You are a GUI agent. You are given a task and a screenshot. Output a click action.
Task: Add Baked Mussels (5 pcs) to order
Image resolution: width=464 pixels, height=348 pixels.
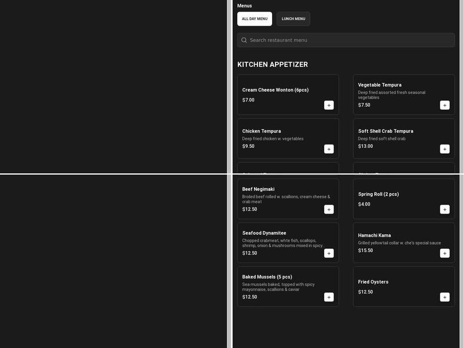click(329, 297)
